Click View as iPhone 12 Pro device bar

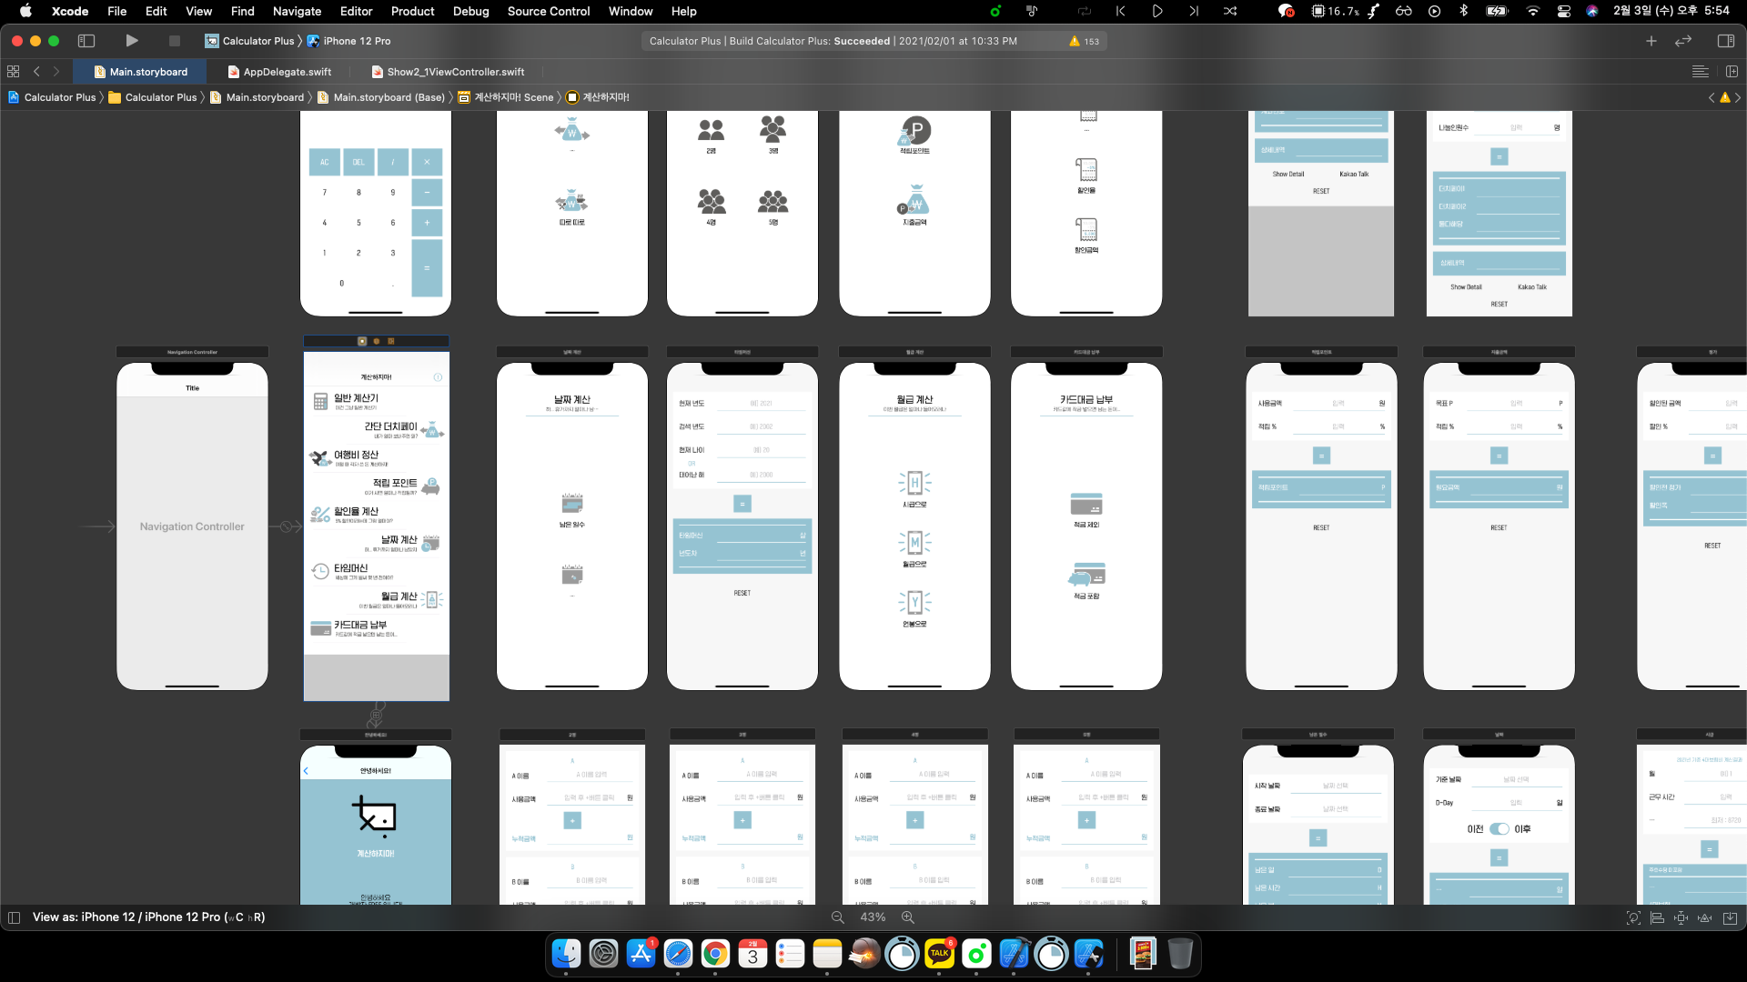(x=148, y=917)
